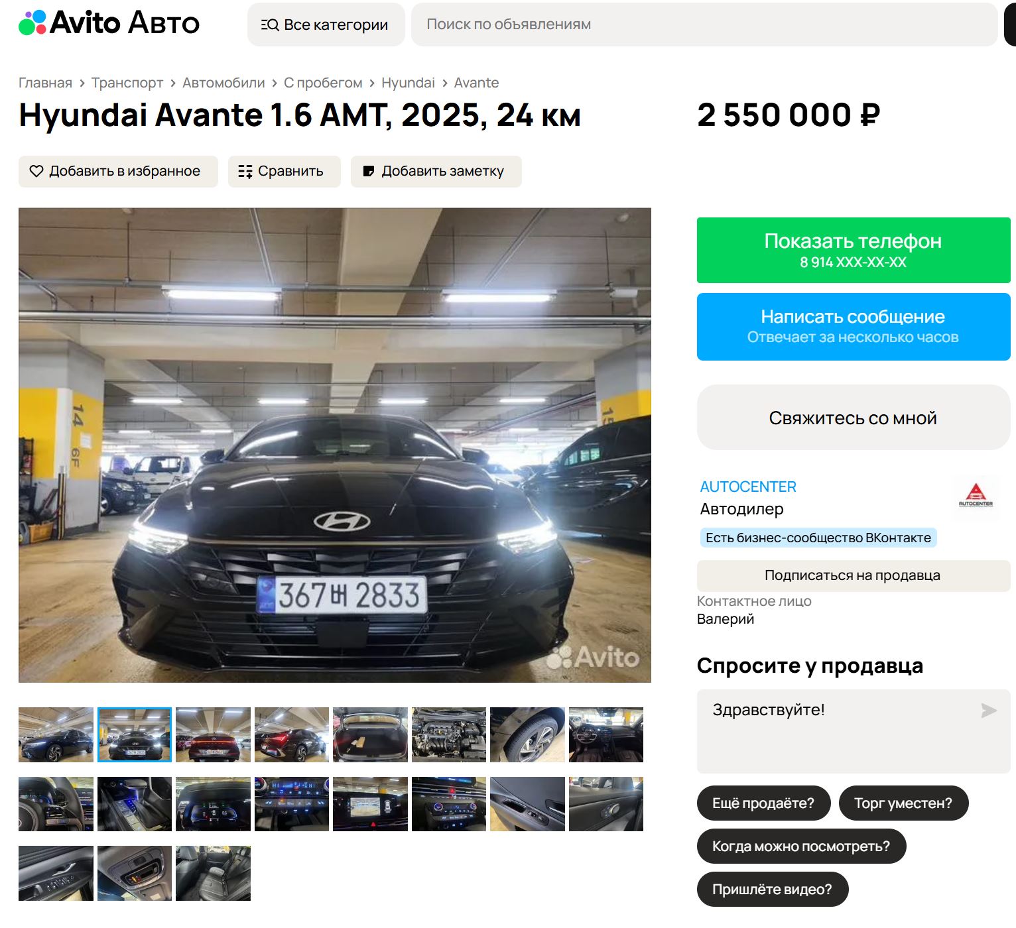
Task: Click the heart icon for favorites
Action: [36, 171]
